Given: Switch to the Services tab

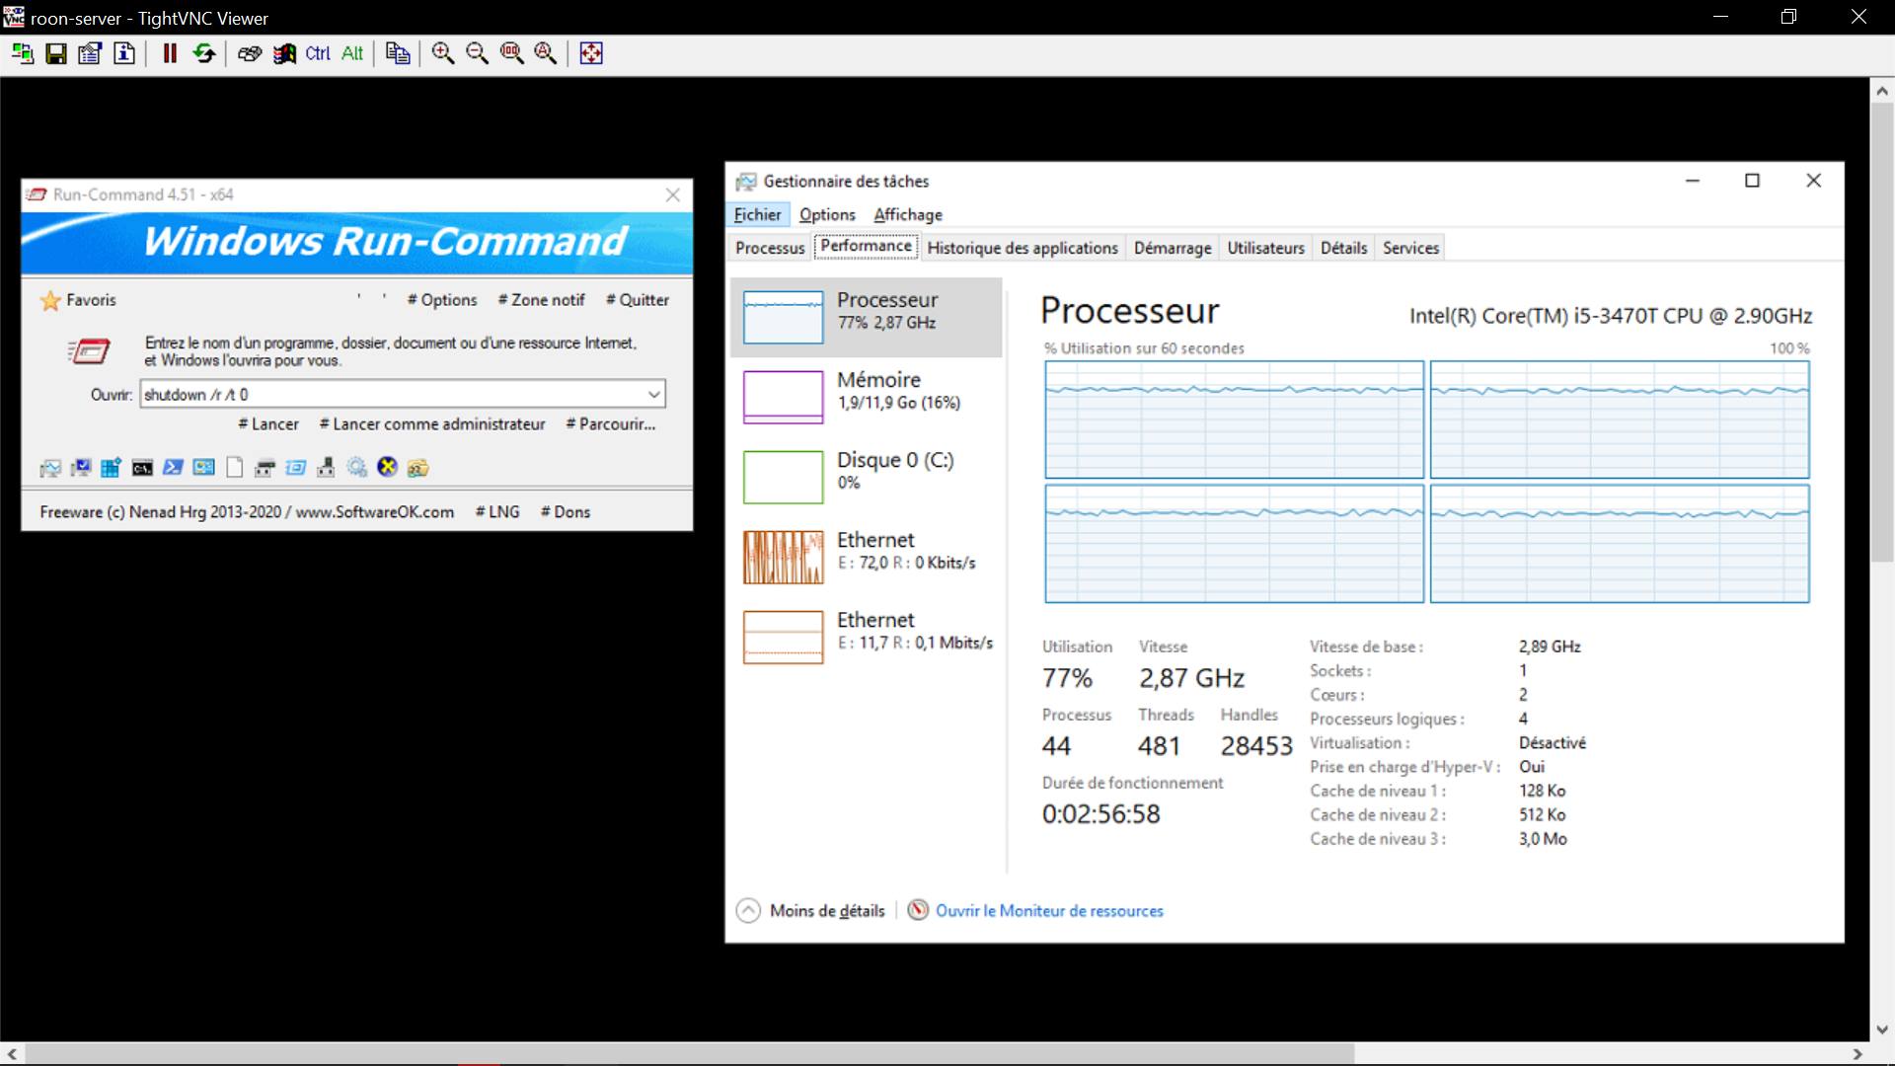Looking at the screenshot, I should [x=1410, y=248].
